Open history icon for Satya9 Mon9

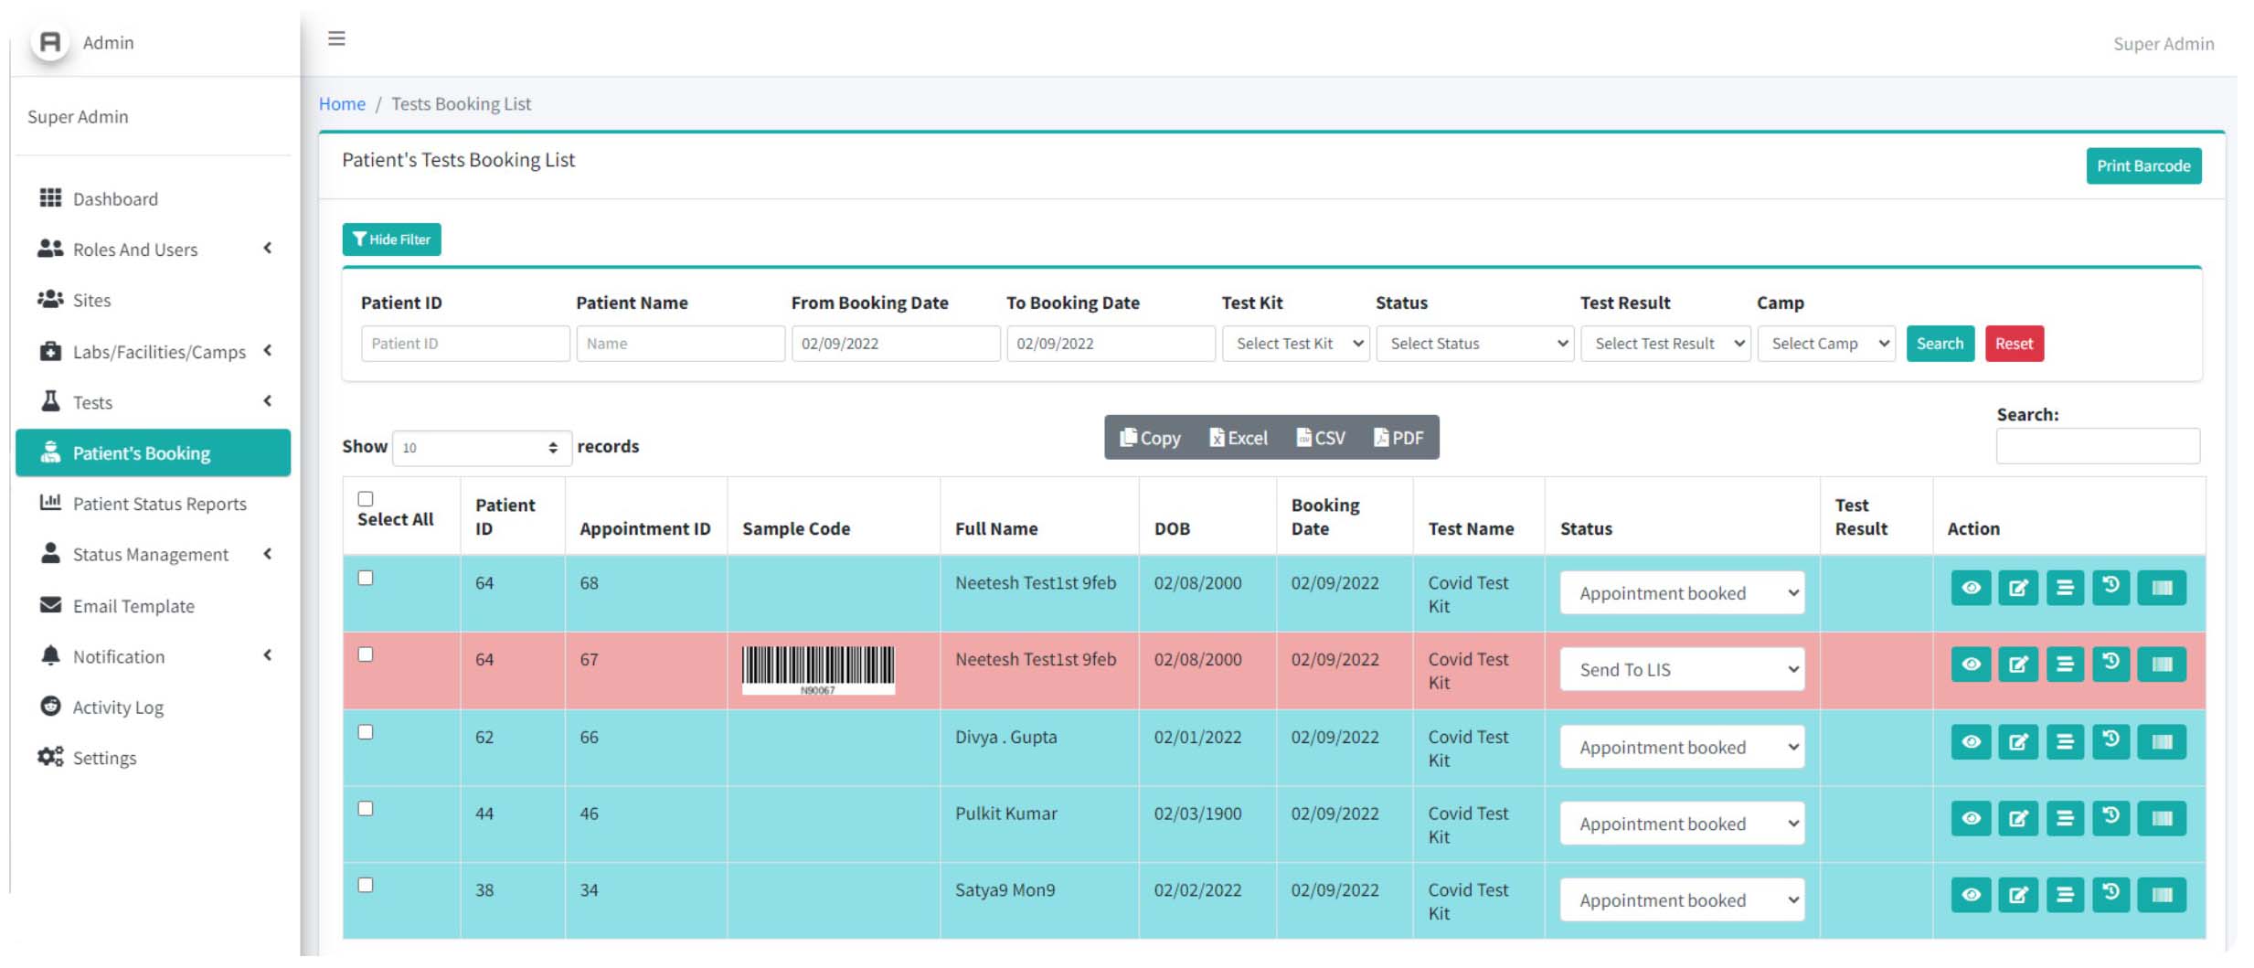2110,895
